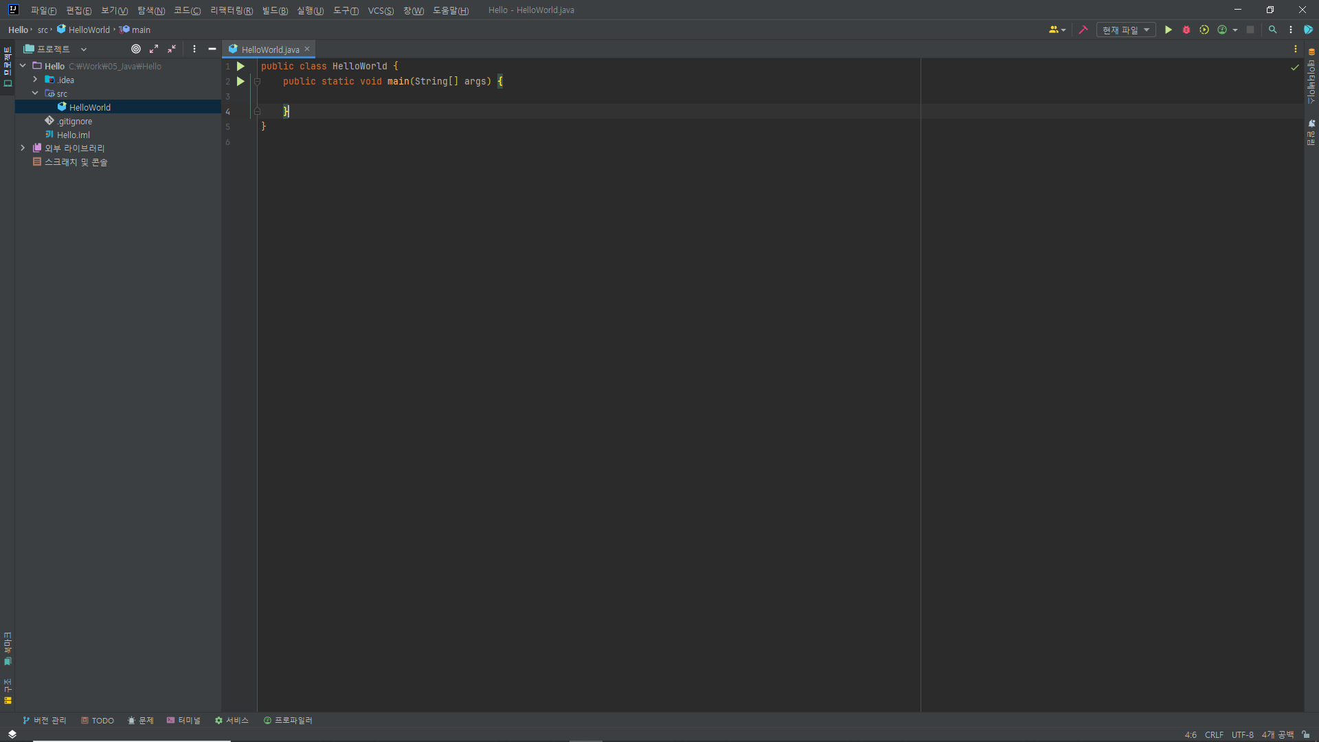The height and width of the screenshot is (742, 1319).
Task: Expand the 외부 라이브러리 node
Action: pos(23,148)
